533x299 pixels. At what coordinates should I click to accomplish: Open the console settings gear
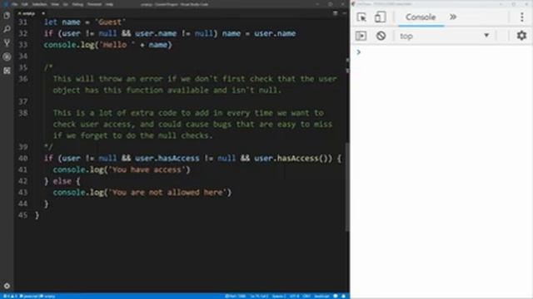(x=521, y=35)
